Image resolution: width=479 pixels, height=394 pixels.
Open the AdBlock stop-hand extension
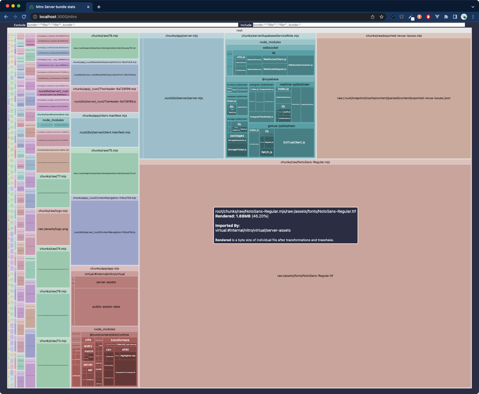[x=428, y=17]
